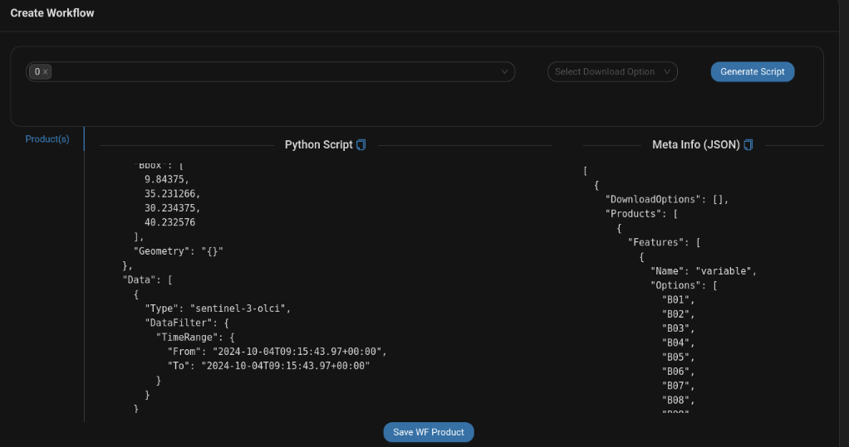Screen dimensions: 849x447
Task: Click the "To" time range line
Action: (268, 366)
